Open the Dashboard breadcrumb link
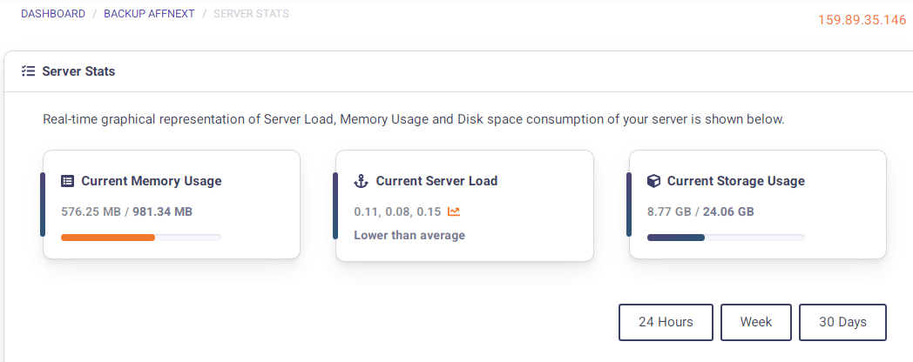This screenshot has height=362, width=913. (x=53, y=14)
